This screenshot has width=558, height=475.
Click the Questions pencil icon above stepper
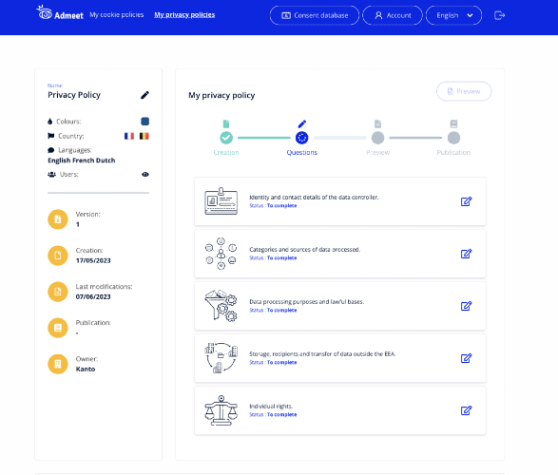[301, 123]
